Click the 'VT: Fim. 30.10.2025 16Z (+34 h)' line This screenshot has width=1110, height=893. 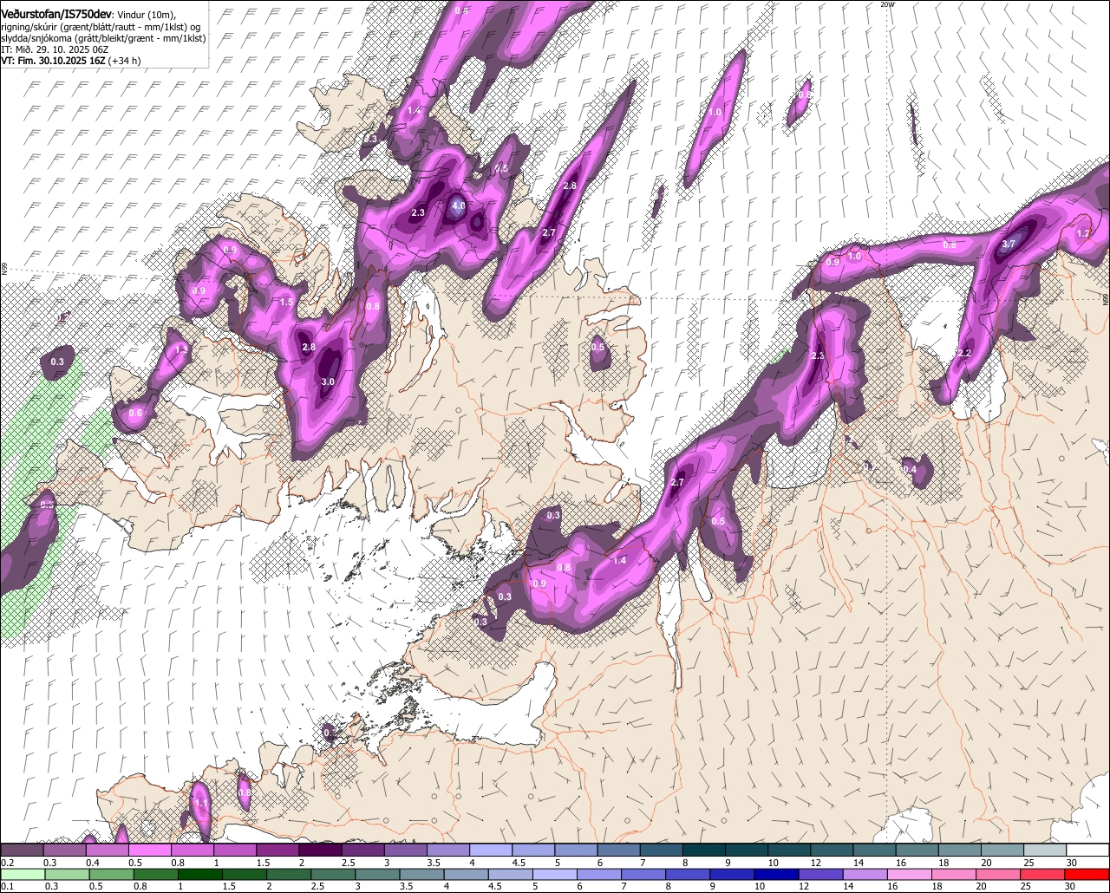click(71, 61)
